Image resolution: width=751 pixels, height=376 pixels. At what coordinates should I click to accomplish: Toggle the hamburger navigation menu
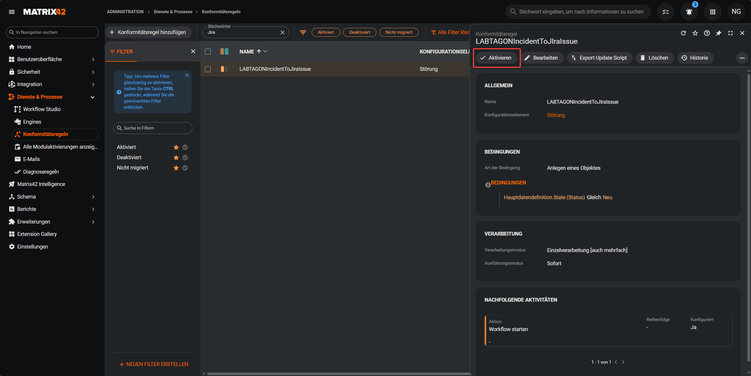point(12,12)
